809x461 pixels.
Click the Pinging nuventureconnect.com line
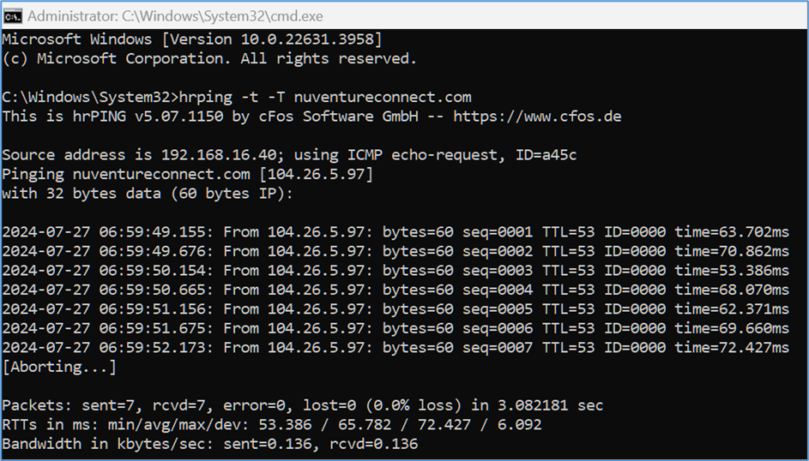click(187, 174)
